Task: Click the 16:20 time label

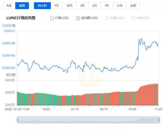Action: point(46,109)
